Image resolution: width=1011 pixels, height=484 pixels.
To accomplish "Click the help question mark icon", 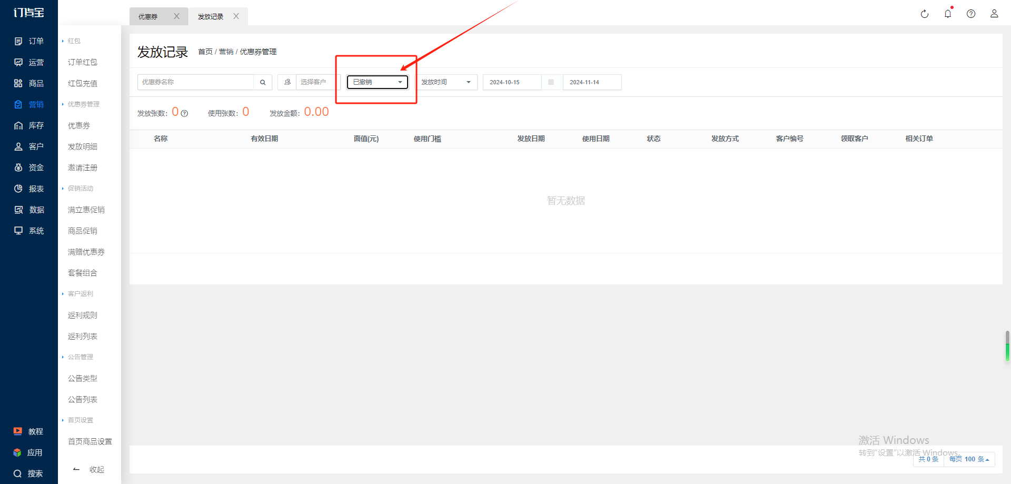I will (971, 14).
